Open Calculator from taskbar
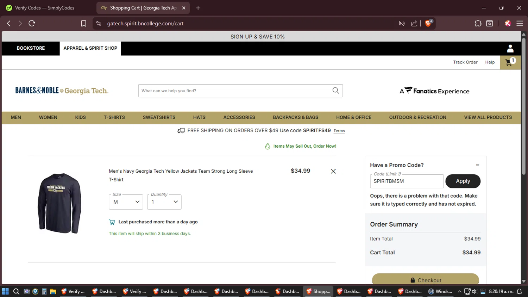The width and height of the screenshot is (528, 297). pyautogui.click(x=44, y=291)
